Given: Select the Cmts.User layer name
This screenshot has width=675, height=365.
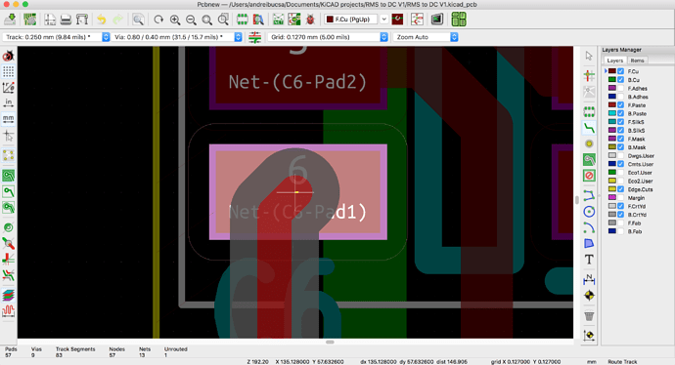Looking at the screenshot, I should 641,164.
